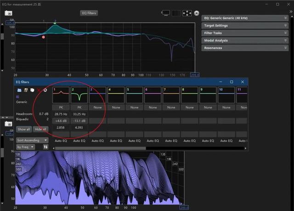The height and width of the screenshot is (211, 294).
Task: Open Sort Ascending dropdown
Action: tap(32, 140)
